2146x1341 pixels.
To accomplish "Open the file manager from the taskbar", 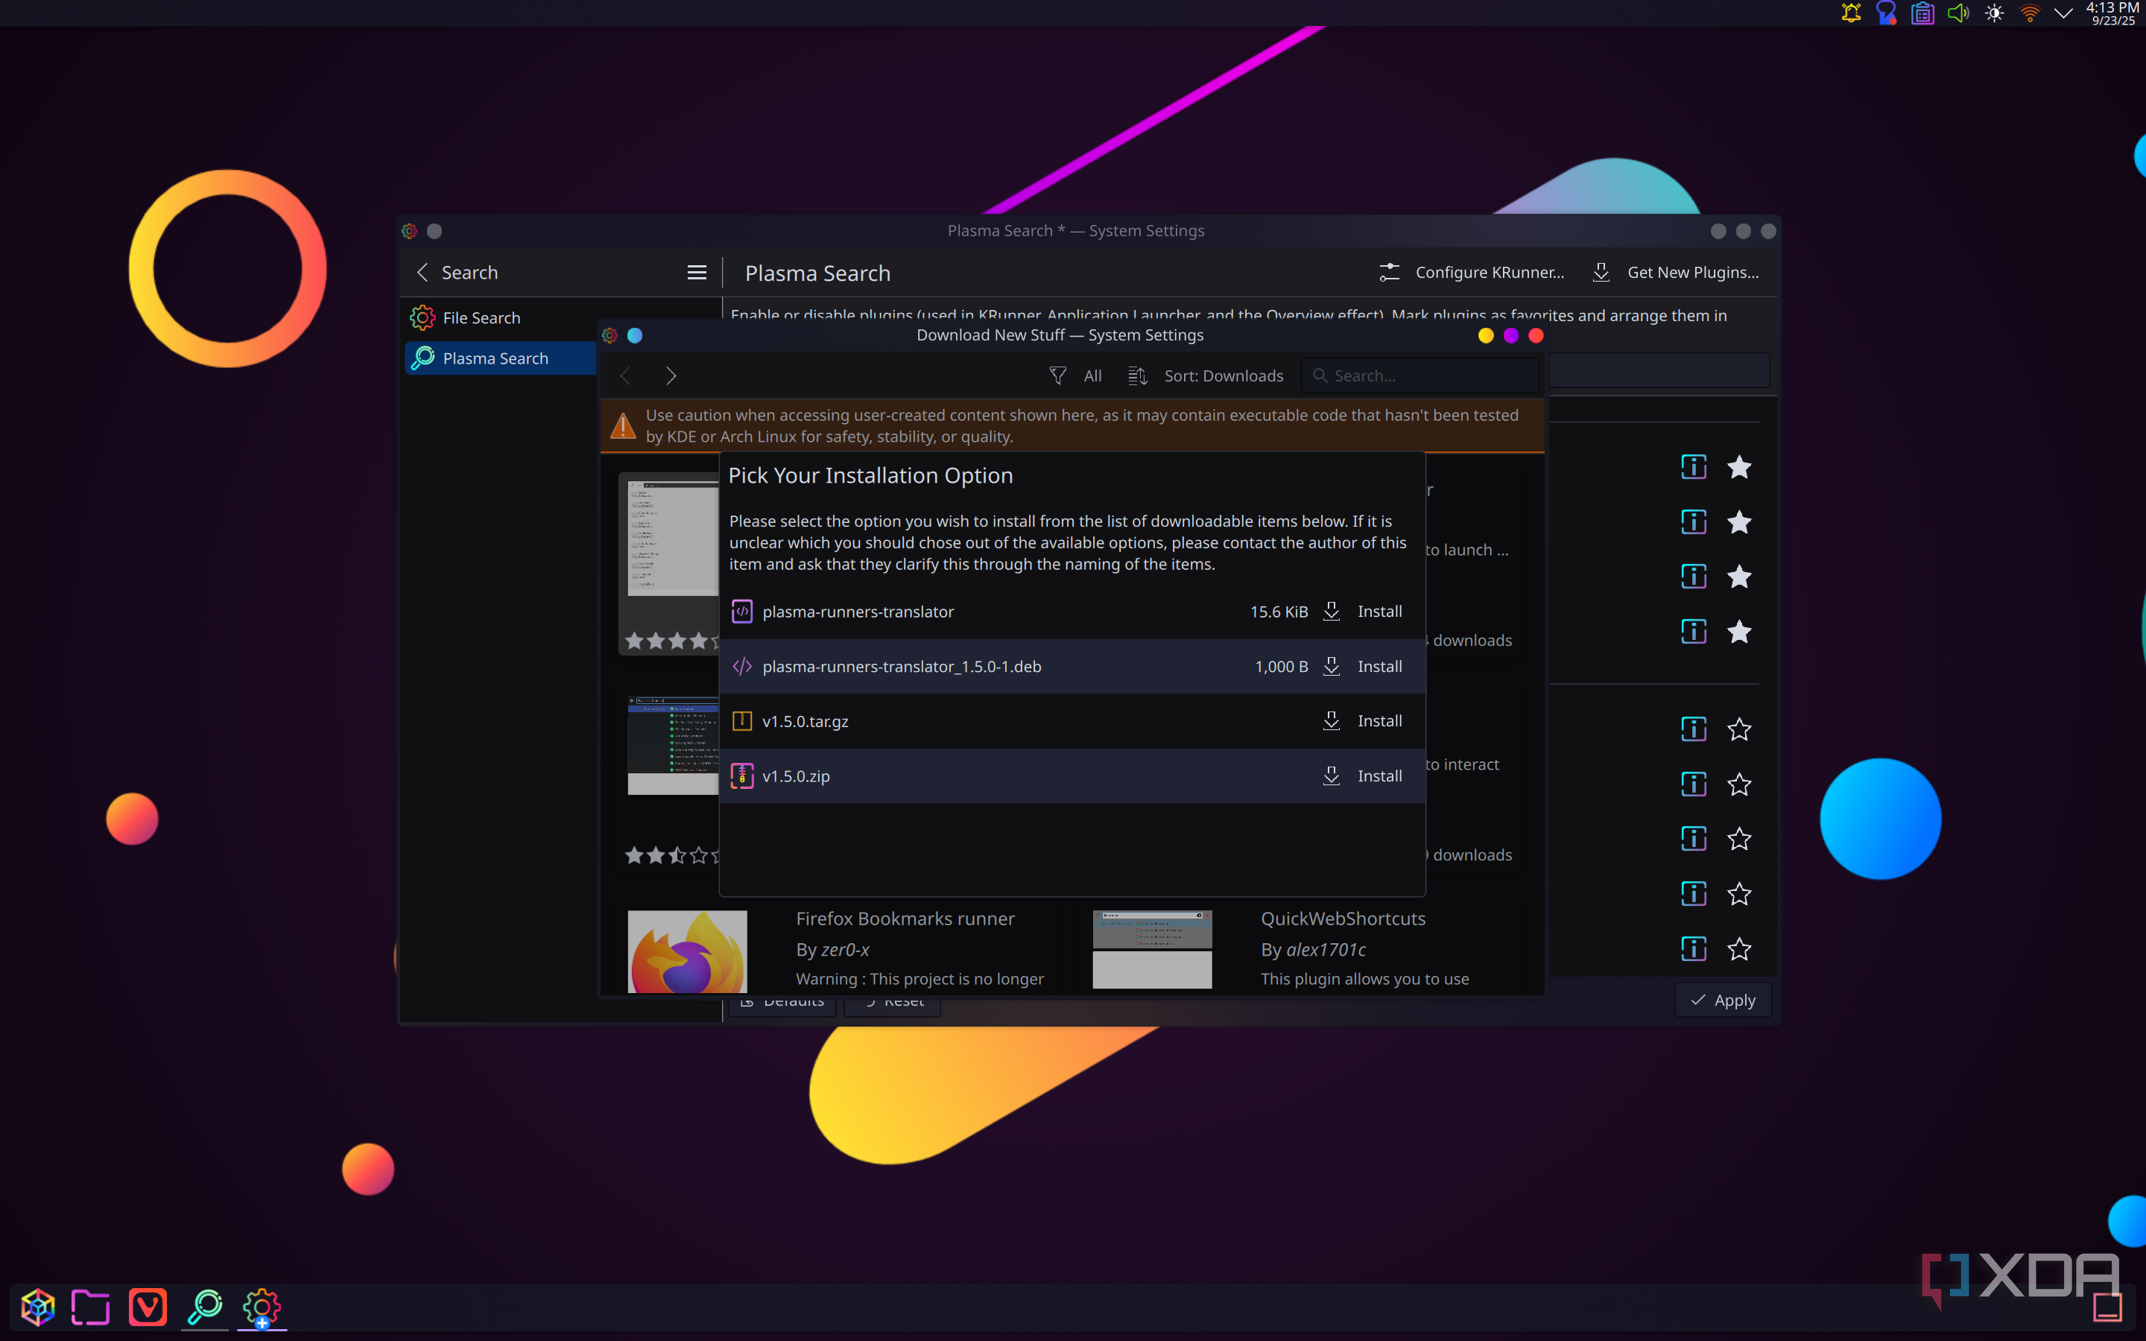I will tap(90, 1307).
